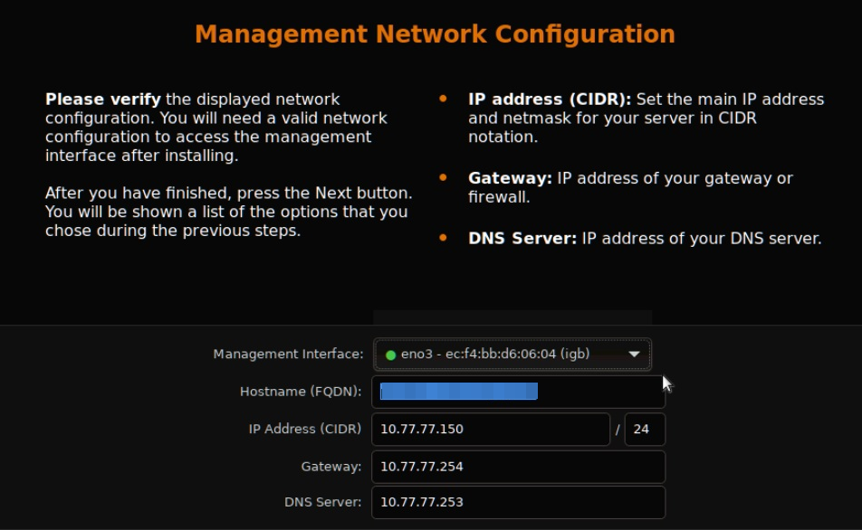Click the 'DNS Server:' label left of 10.77.77.253
Screen dimensions: 862x530
click(322, 503)
